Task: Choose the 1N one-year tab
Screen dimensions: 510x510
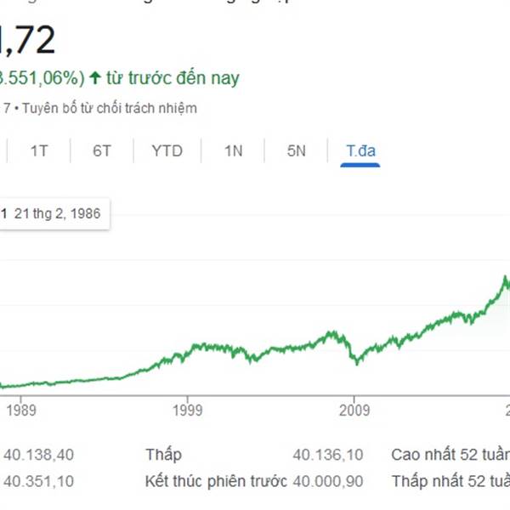Action: [233, 151]
